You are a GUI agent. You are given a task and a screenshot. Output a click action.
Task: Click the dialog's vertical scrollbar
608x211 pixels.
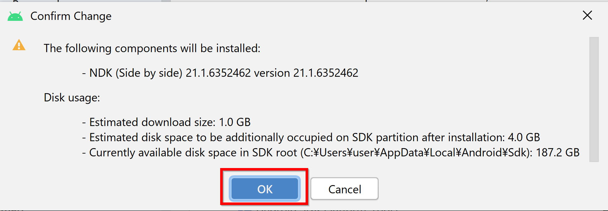[594, 99]
